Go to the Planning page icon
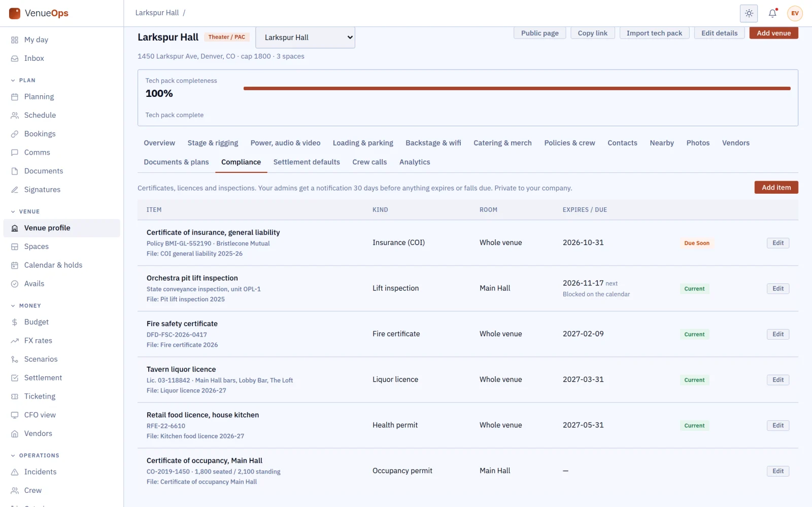 click(x=15, y=96)
